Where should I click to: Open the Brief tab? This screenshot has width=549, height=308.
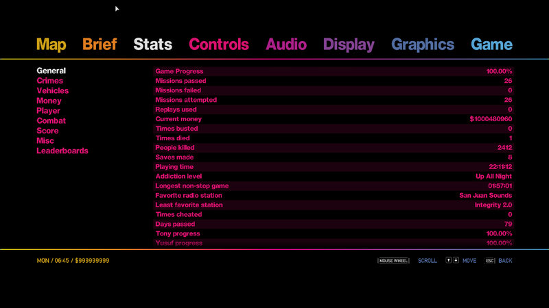click(x=100, y=44)
